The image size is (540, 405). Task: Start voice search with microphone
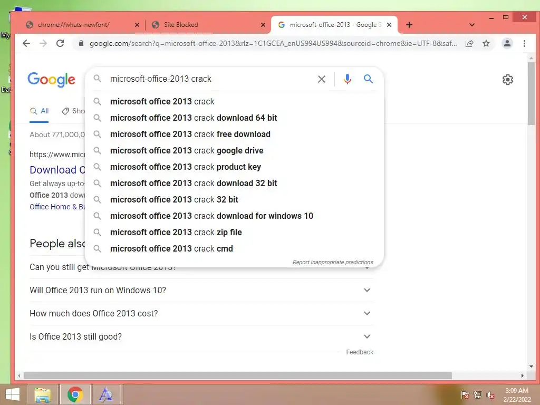[x=347, y=79]
